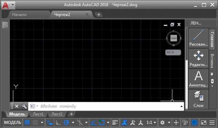Click isolate objects shapes icon
Image resolution: width=218 pixels, height=128 pixels.
(185, 123)
